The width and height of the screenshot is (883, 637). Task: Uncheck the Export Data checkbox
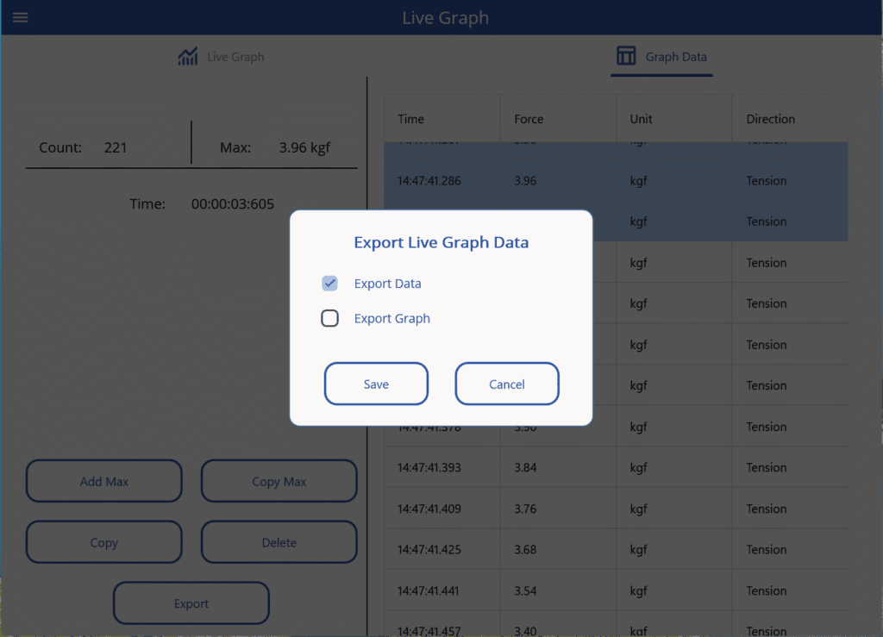(x=329, y=284)
